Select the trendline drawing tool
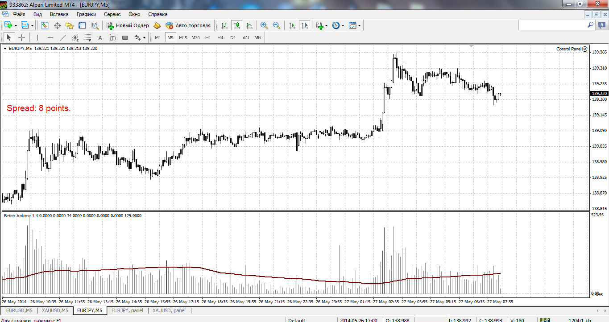 click(63, 37)
